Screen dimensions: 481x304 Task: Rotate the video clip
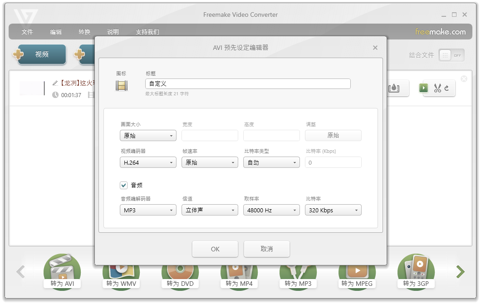(447, 88)
